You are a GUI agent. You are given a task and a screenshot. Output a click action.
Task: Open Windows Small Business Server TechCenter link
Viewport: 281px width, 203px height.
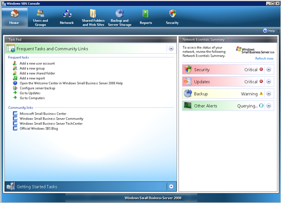point(51,123)
